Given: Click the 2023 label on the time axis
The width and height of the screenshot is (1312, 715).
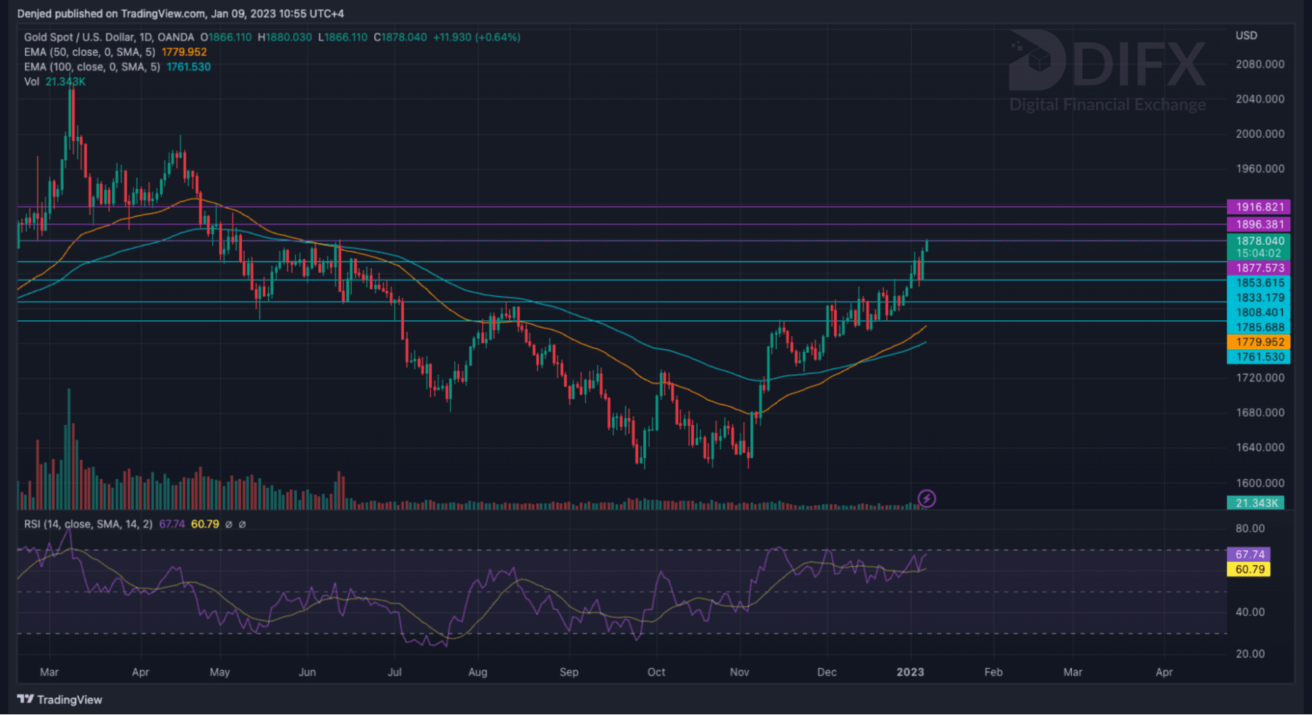Looking at the screenshot, I should pyautogui.click(x=910, y=672).
